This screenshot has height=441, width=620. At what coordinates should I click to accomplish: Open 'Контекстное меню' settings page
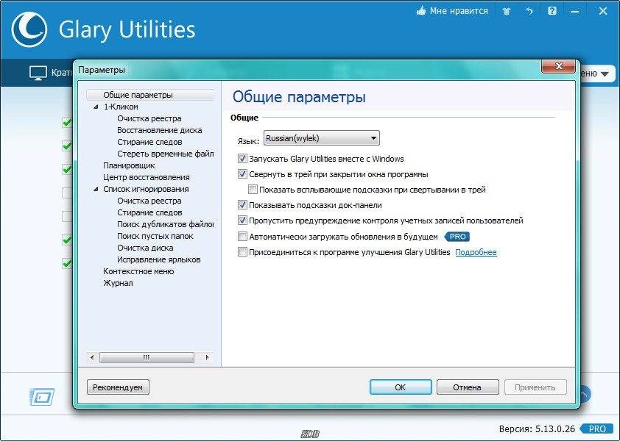tap(138, 271)
